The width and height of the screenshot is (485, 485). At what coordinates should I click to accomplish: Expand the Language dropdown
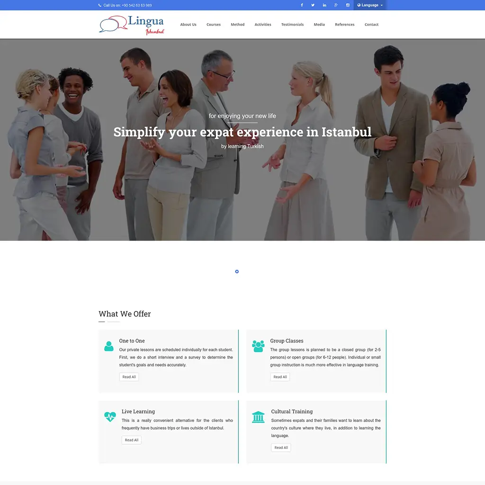click(370, 5)
